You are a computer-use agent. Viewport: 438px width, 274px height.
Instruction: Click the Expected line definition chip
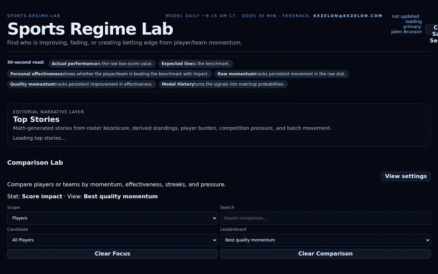pyautogui.click(x=196, y=64)
